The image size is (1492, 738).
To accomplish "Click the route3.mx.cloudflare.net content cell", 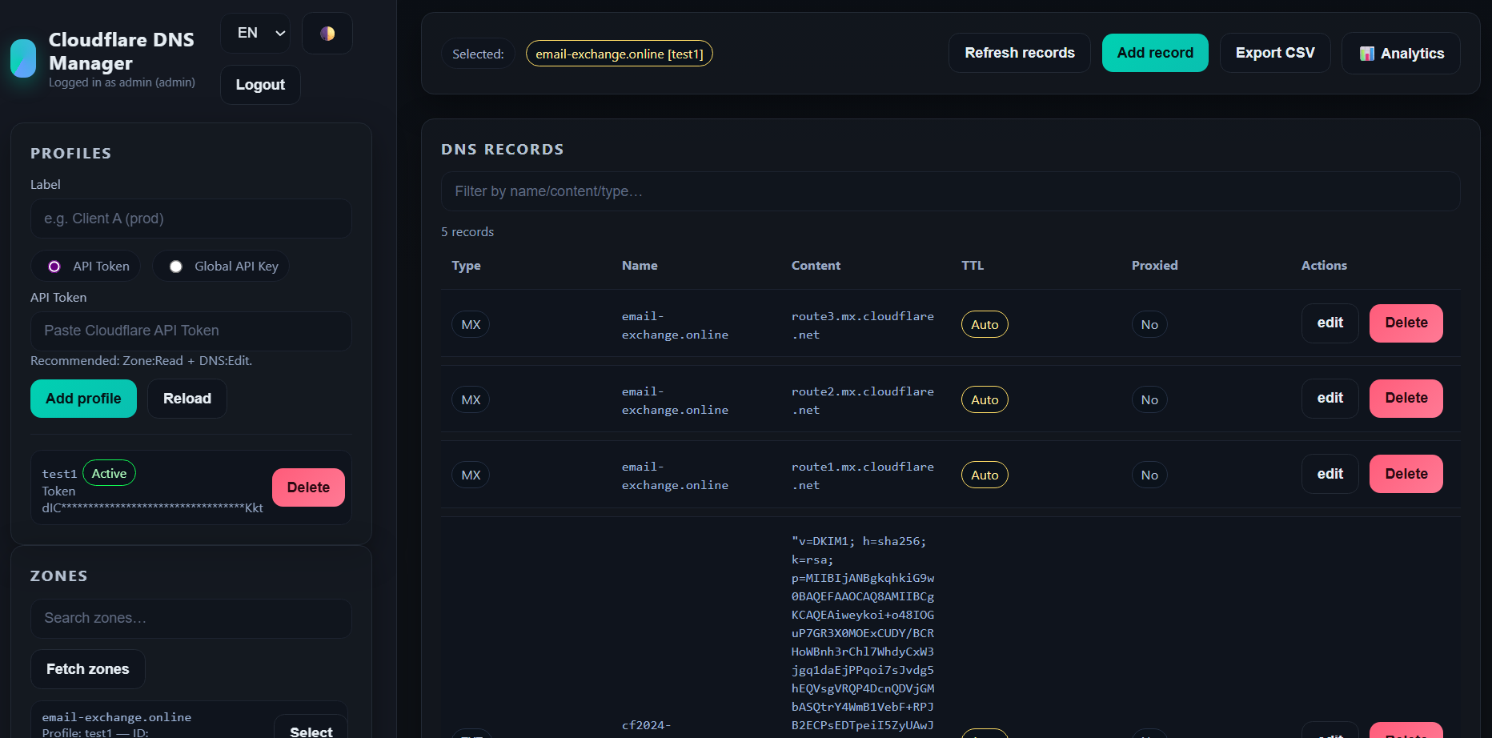I will (863, 326).
